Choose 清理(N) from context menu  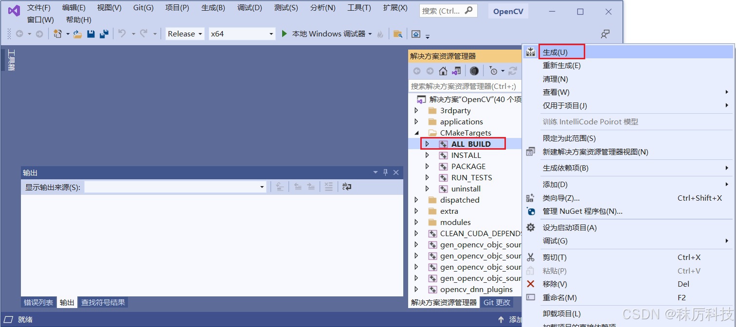pos(556,79)
